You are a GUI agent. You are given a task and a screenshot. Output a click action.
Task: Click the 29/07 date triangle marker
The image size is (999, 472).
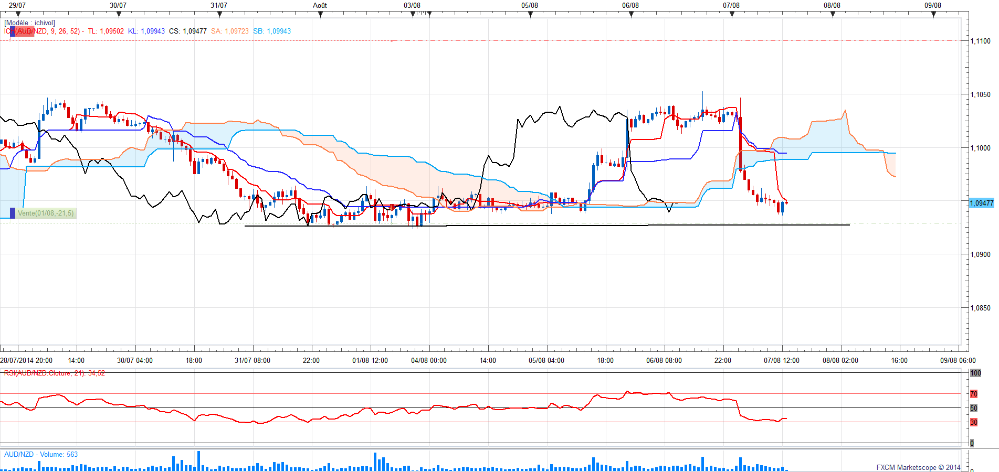pos(18,14)
